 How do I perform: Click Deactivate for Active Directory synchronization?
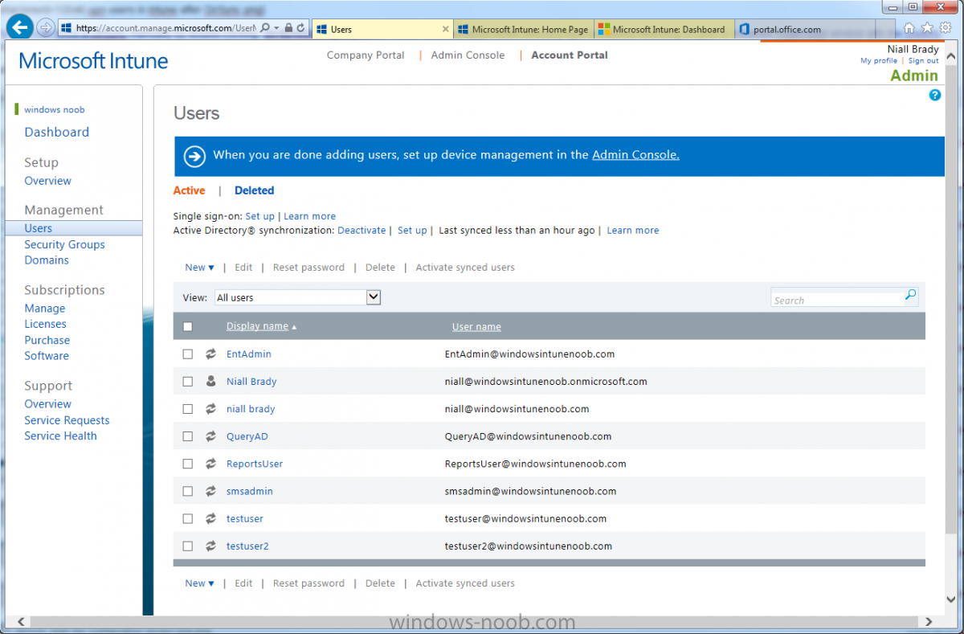pos(361,230)
